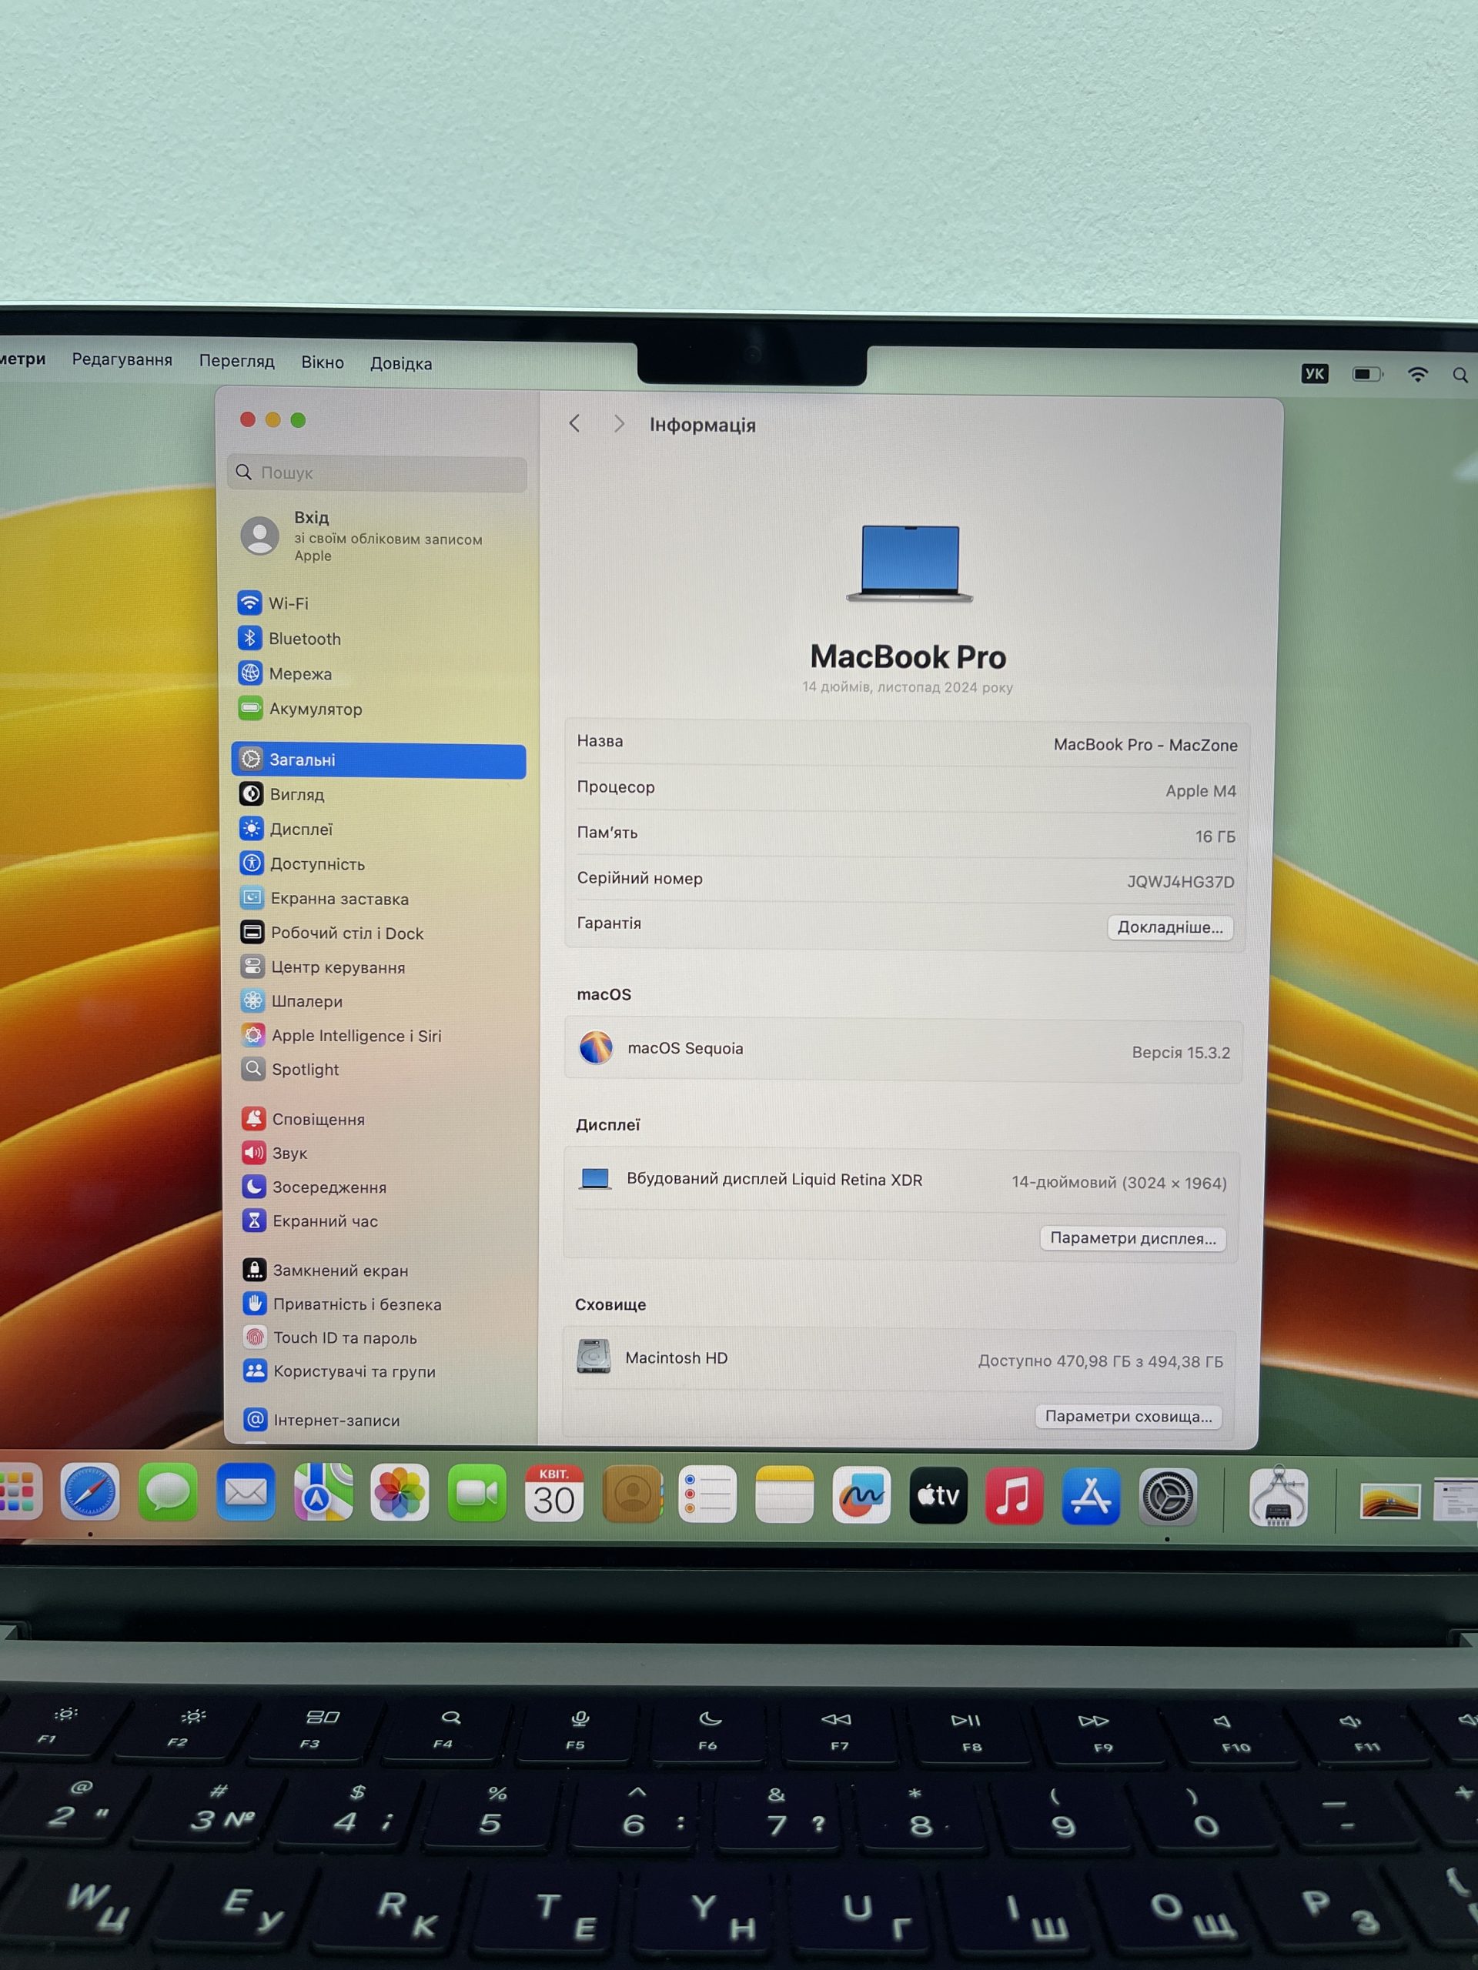Click Параметри дисплея button
This screenshot has width=1478, height=1970.
pyautogui.click(x=1132, y=1238)
